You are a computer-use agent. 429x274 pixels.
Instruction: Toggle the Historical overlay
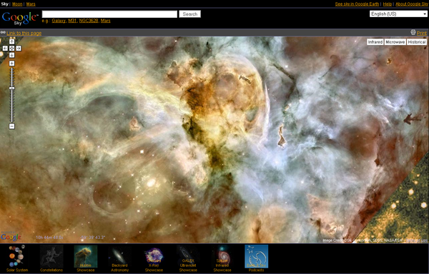coord(416,42)
